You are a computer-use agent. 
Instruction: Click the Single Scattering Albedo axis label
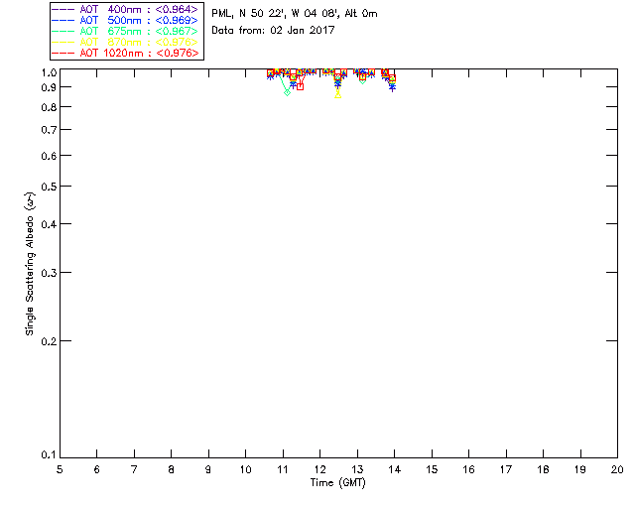pos(30,264)
